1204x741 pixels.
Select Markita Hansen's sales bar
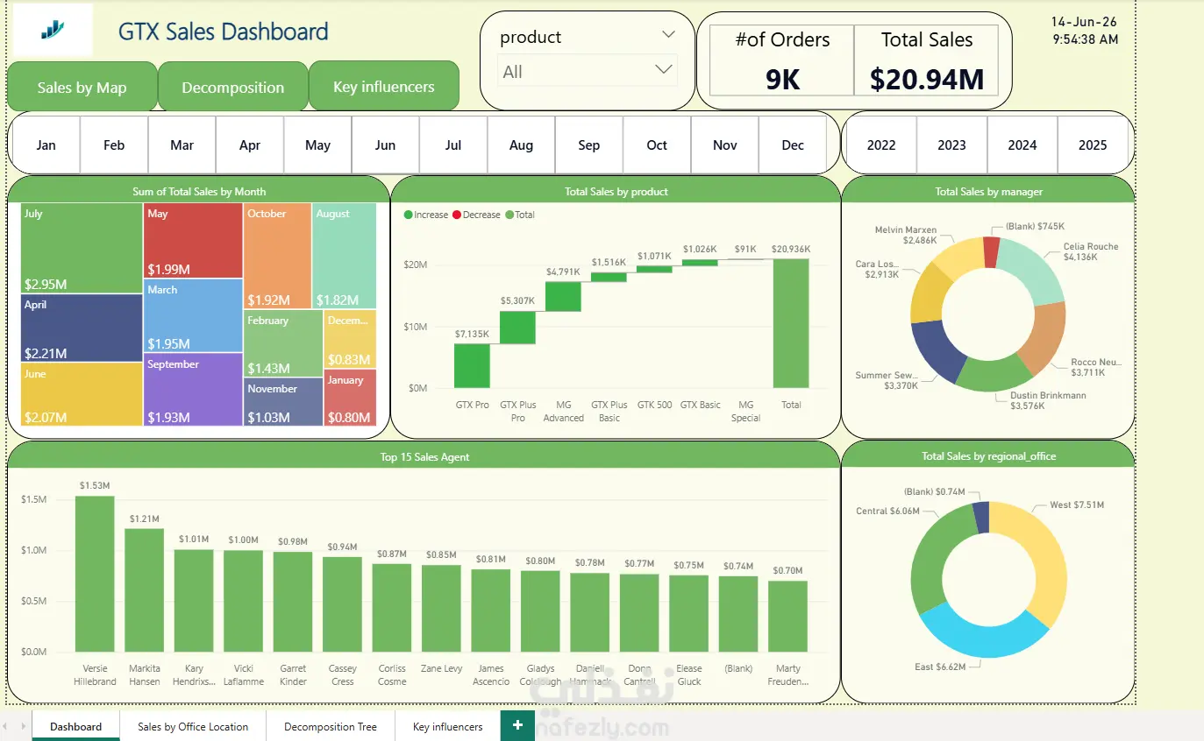tap(145, 590)
